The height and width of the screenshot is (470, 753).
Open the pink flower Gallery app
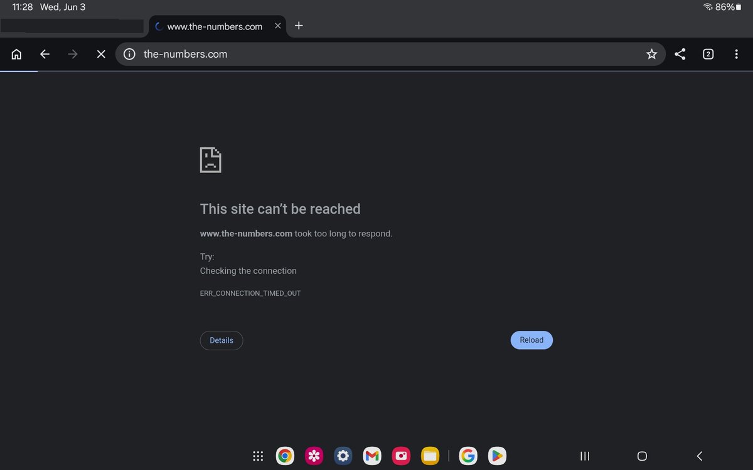coord(314,456)
